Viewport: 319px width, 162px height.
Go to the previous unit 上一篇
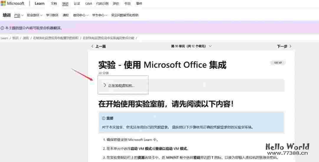(98, 46)
